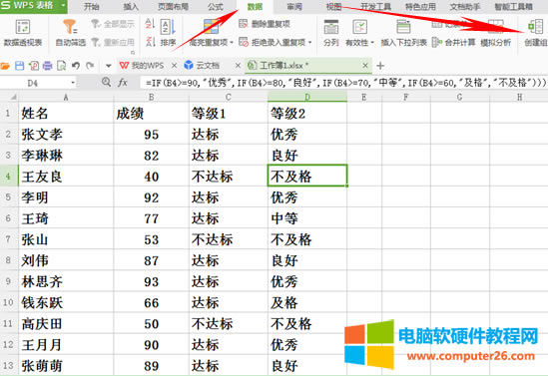Switch to the 公式 ribbon tab
The image size is (548, 376).
point(216,7)
